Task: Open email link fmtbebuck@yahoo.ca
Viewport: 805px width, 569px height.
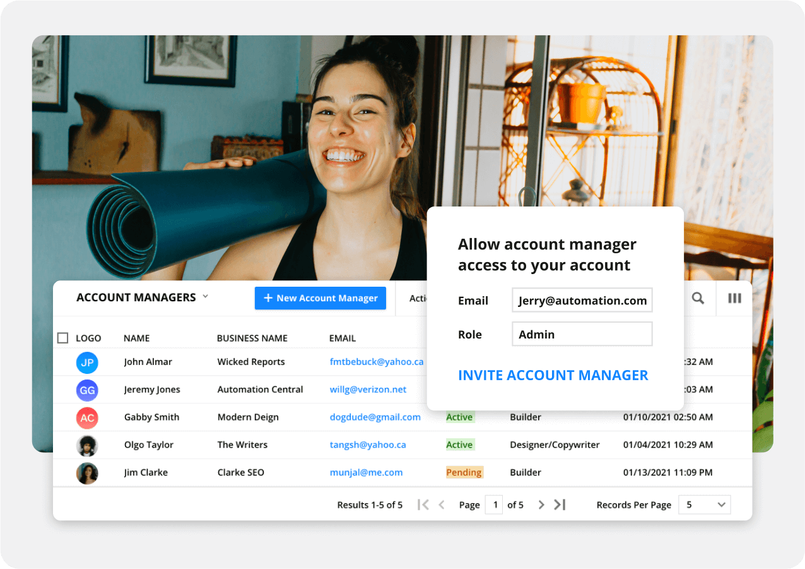Action: click(377, 362)
